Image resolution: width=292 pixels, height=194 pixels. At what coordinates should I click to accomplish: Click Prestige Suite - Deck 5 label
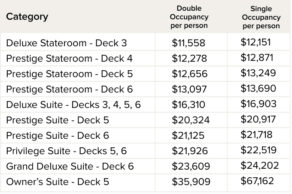click(58, 120)
